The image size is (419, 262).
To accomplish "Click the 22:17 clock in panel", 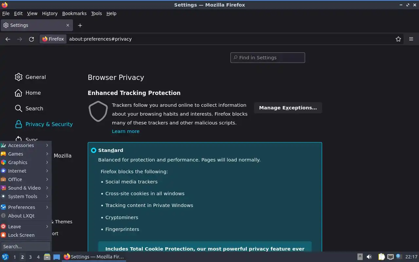I will pos(411,257).
